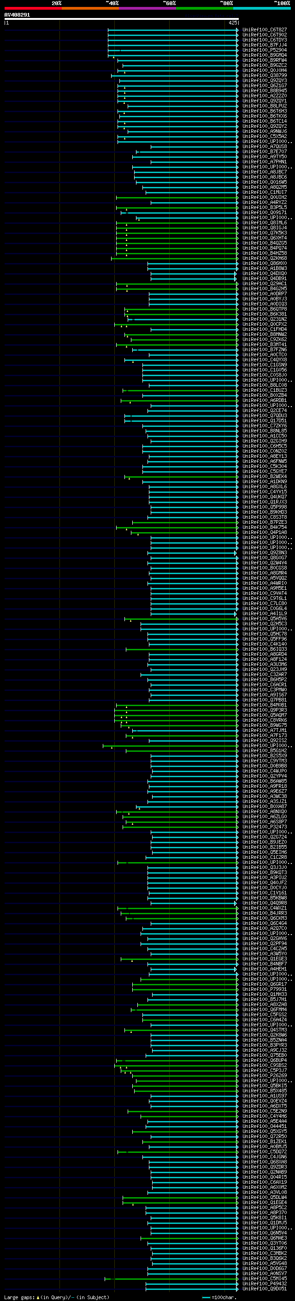Select hit label UniRef100_A7PHN1
Viewport: 295px width, 1301px height.
tap(264, 162)
